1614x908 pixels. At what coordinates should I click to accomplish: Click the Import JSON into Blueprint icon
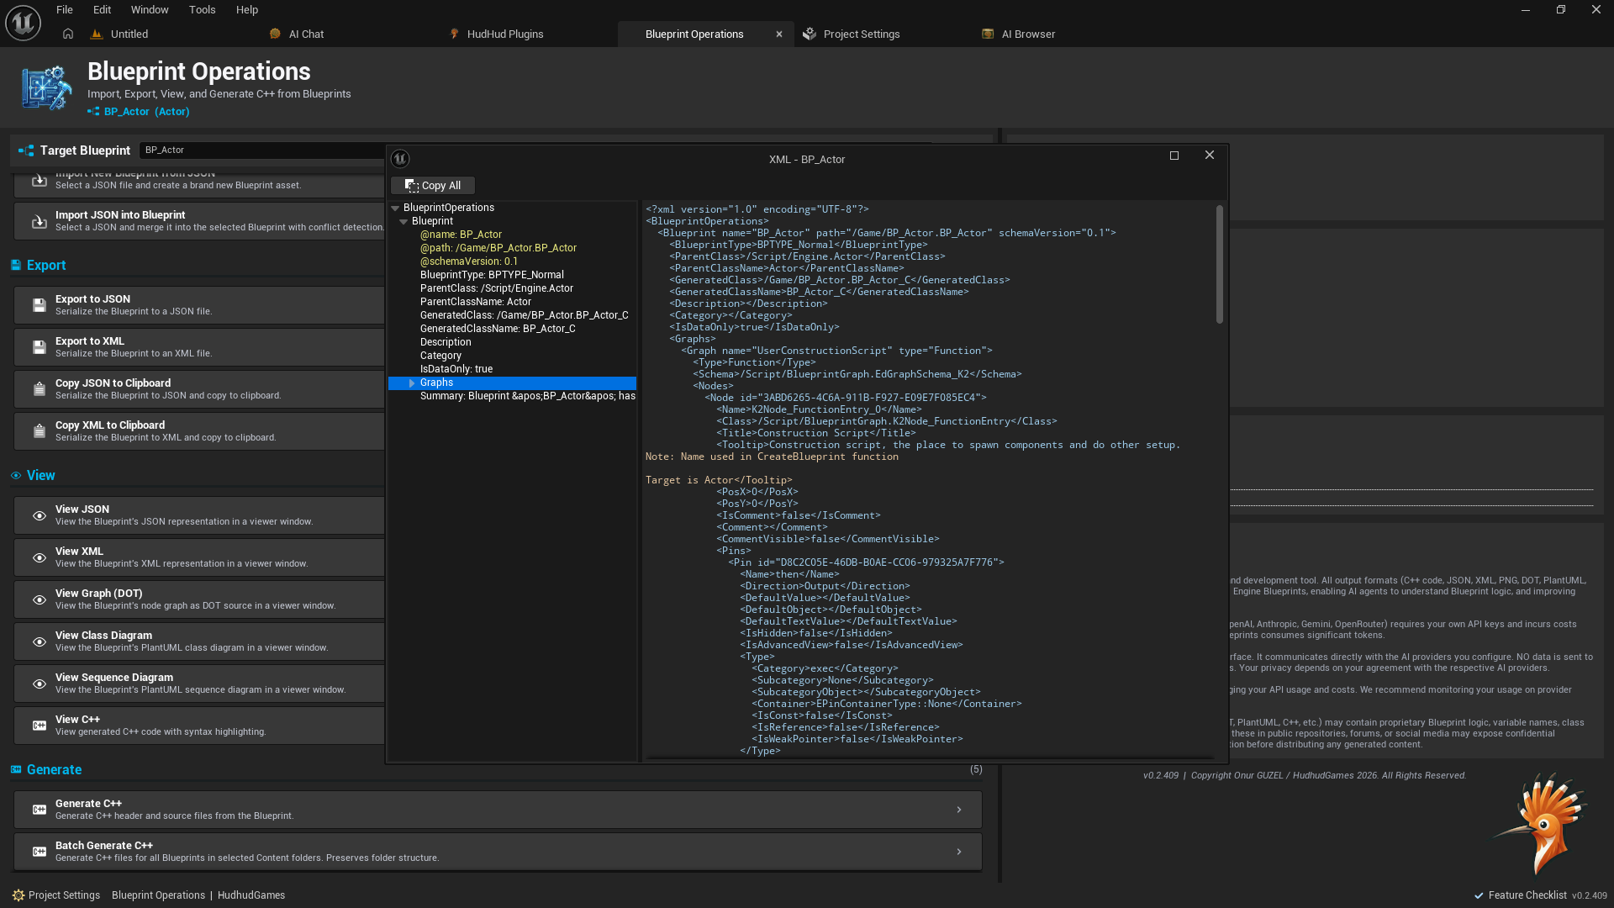click(x=39, y=221)
